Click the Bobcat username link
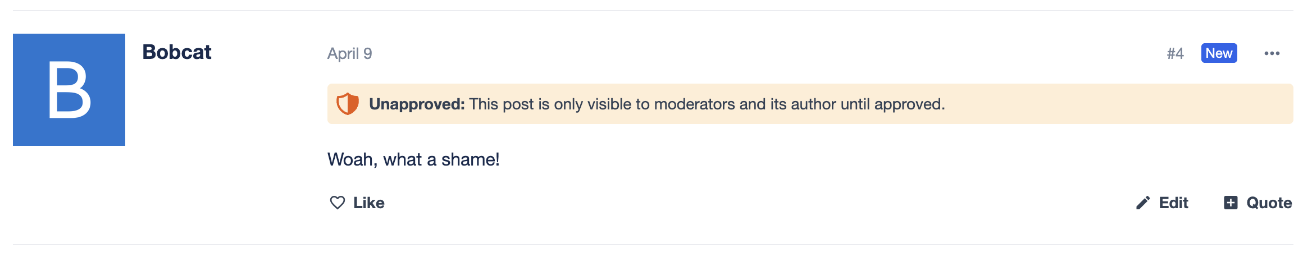 (x=177, y=52)
